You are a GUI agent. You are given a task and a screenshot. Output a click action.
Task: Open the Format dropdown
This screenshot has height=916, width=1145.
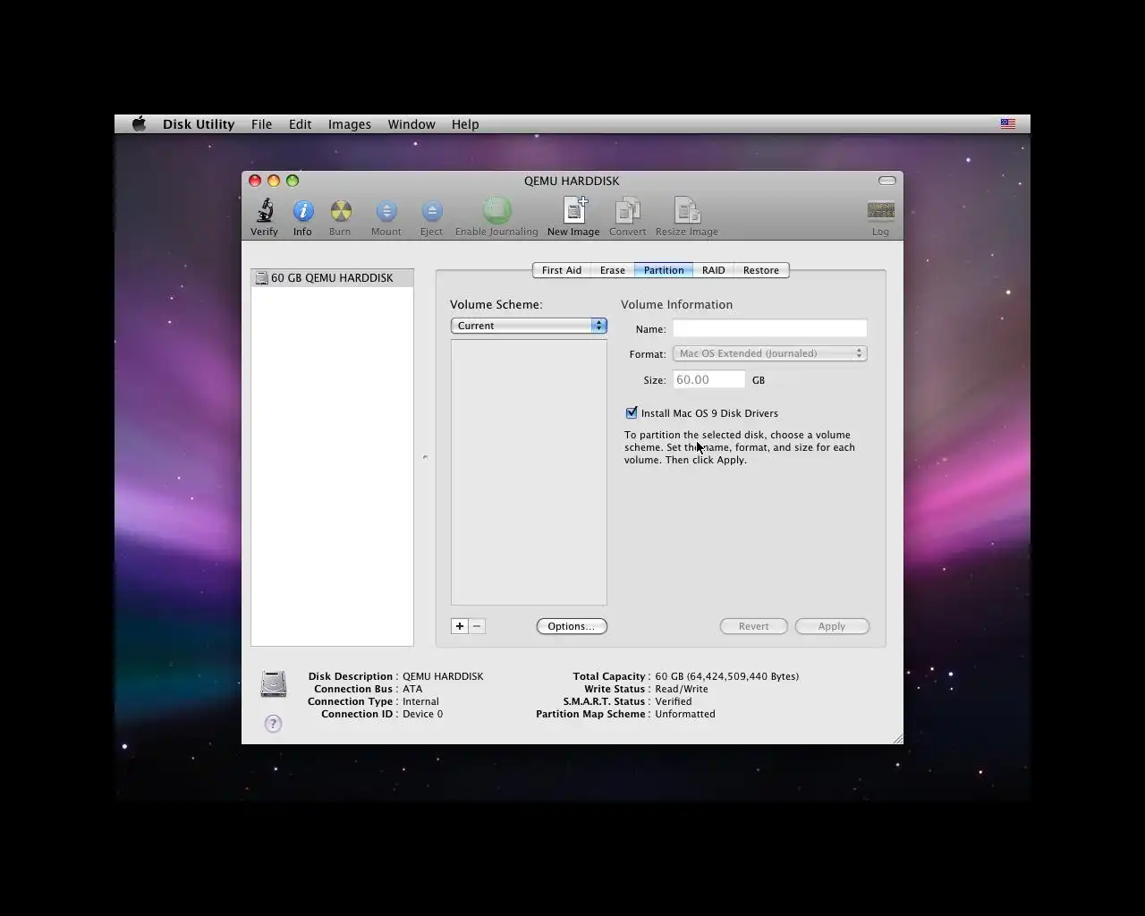[769, 353]
